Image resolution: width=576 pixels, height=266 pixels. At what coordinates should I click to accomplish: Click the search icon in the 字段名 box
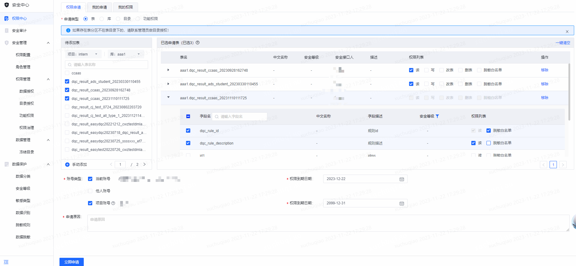217,117
